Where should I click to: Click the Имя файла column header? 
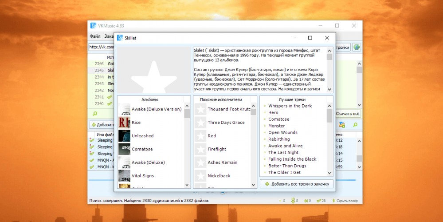tap(105, 135)
